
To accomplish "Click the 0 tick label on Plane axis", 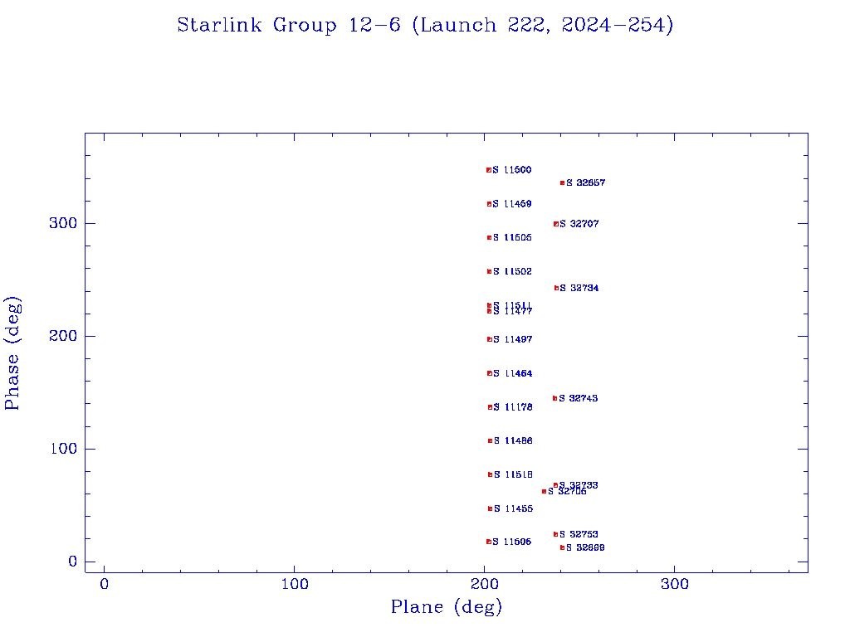I will 104,584.
